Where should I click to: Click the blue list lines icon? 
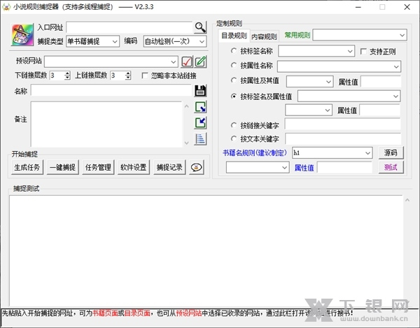pos(200,139)
